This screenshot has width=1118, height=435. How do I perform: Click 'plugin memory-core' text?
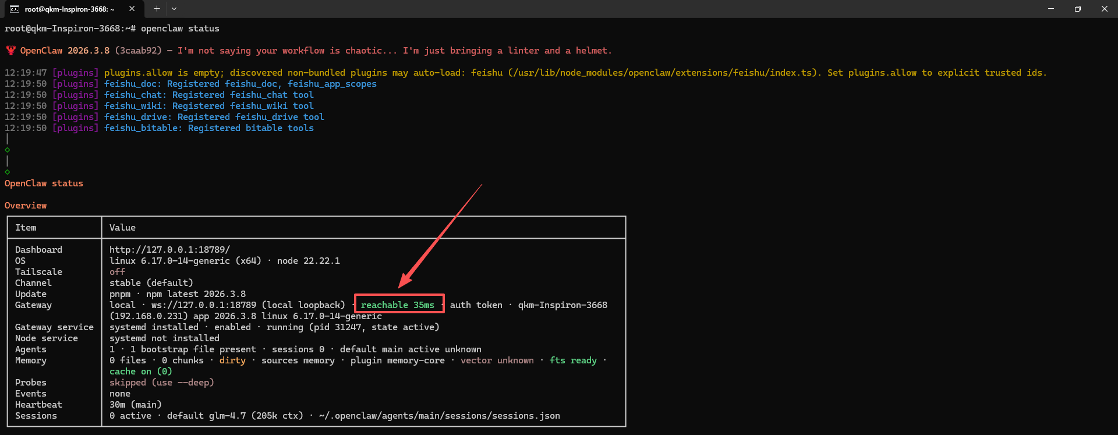tap(398, 360)
